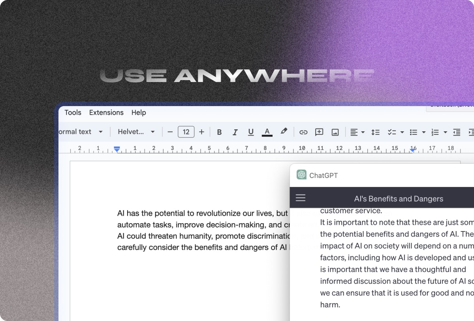Toggle Bold formatting
Screen dimensions: 474x321
tap(219, 132)
